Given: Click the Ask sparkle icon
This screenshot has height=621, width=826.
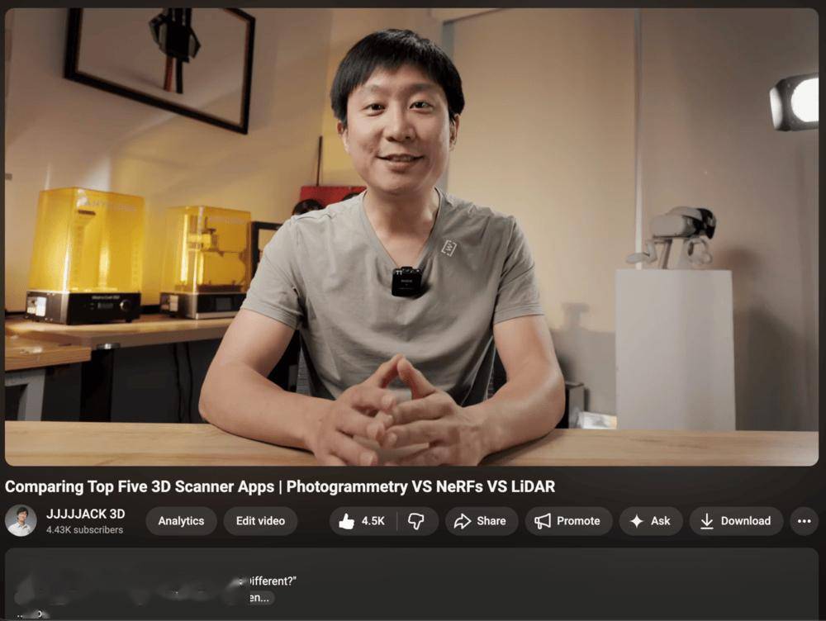Looking at the screenshot, I should click(x=637, y=521).
